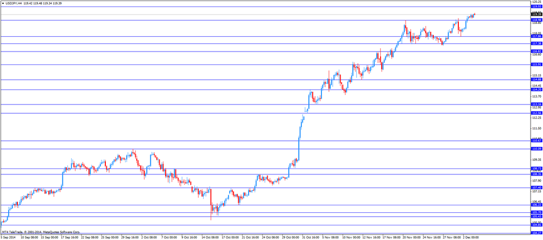Viewport: 543px width, 240px height.
Task: Select the 113.16 horizontal level label
Action: 536,104
